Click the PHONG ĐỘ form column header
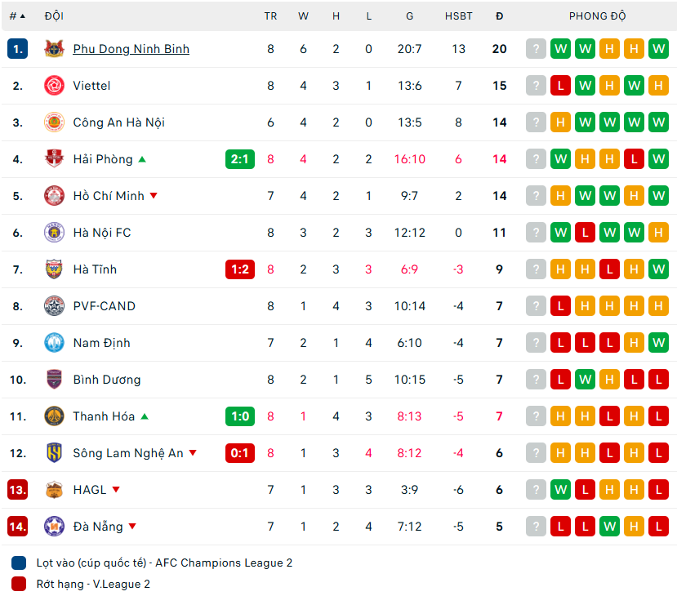The height and width of the screenshot is (596, 677). [598, 16]
